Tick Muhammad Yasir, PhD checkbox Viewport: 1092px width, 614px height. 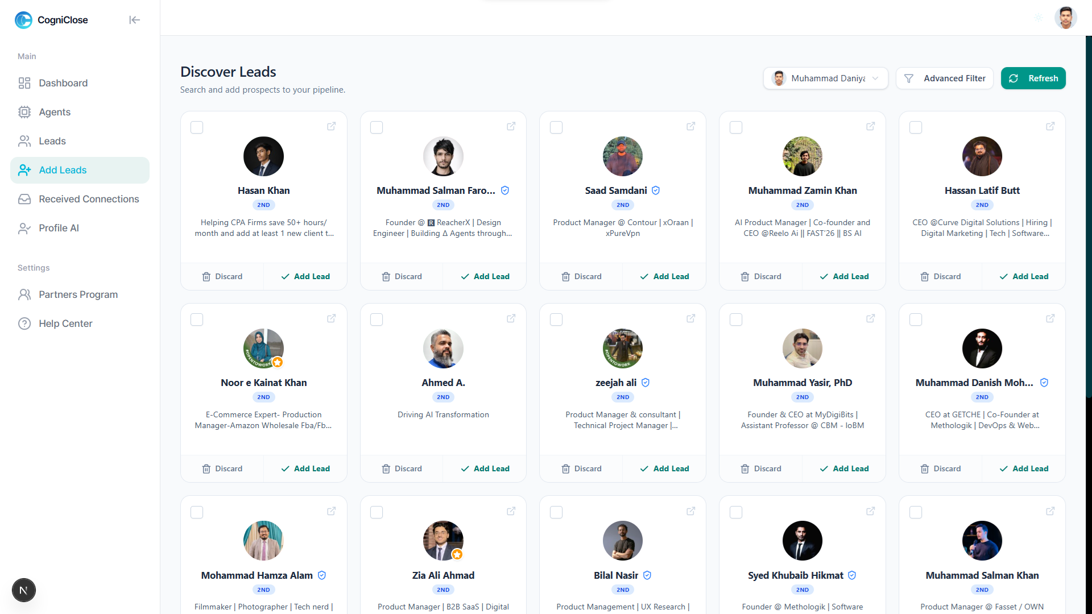coord(736,320)
